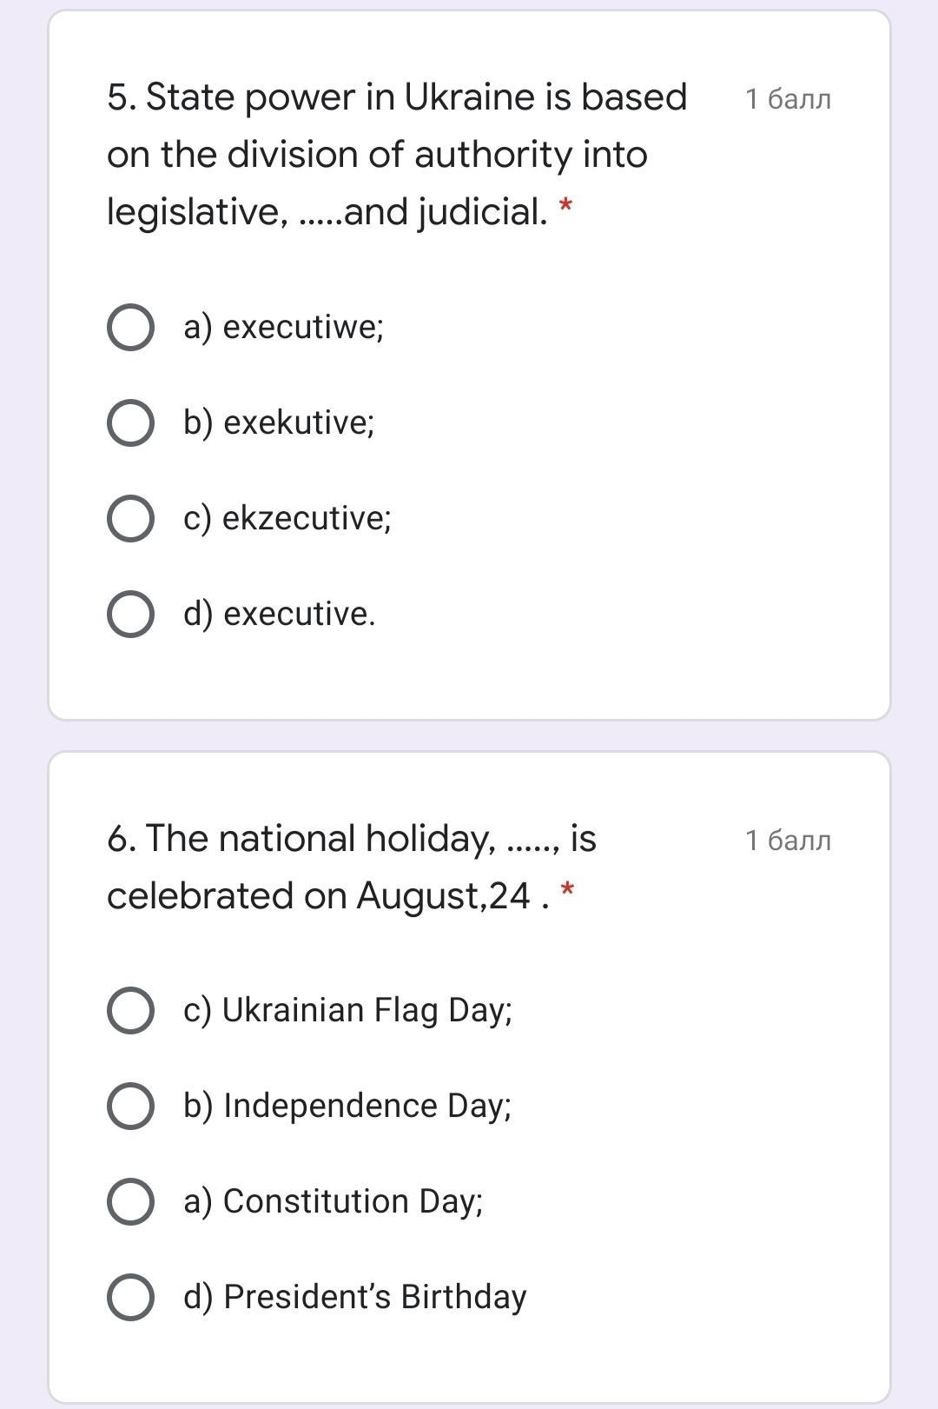
Task: Pick radio button beside 'c) ekzecutive'
Action: (x=130, y=519)
